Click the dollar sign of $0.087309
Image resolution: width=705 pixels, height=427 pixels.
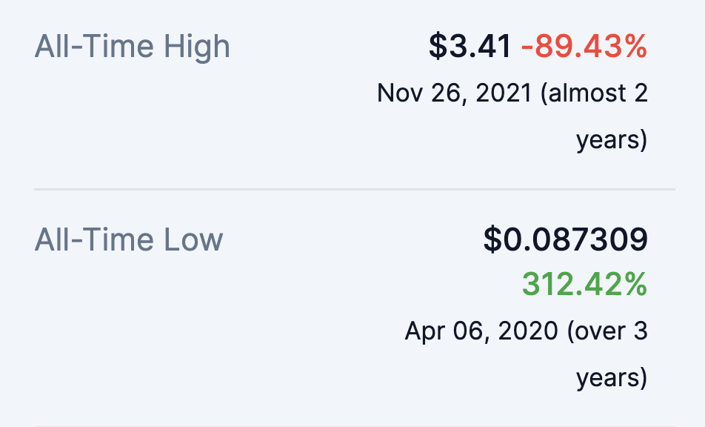[x=492, y=239]
